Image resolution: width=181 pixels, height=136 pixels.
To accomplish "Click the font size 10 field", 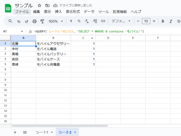I will pyautogui.click(x=146, y=21).
